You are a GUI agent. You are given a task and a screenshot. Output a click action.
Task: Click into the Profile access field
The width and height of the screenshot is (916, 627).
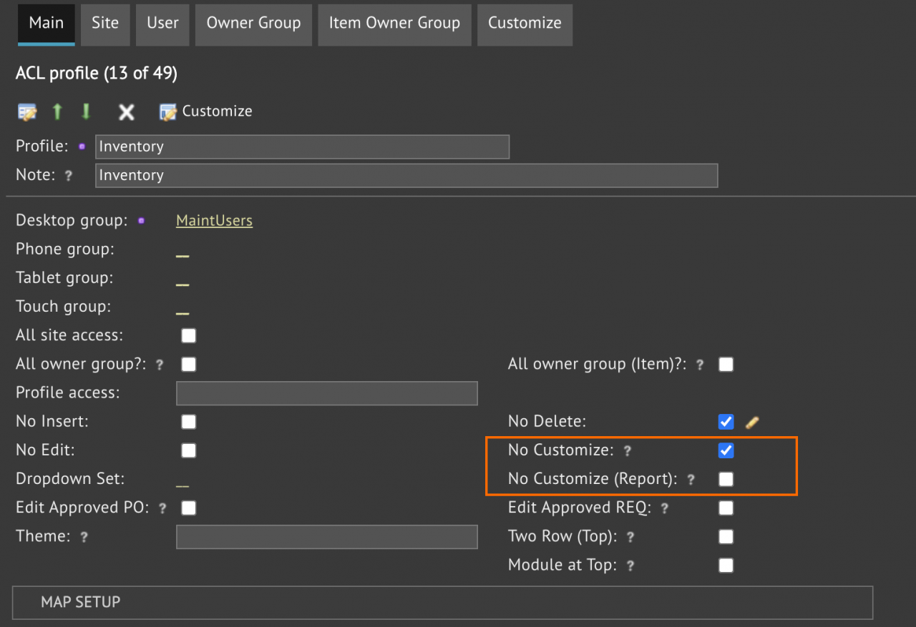point(326,393)
